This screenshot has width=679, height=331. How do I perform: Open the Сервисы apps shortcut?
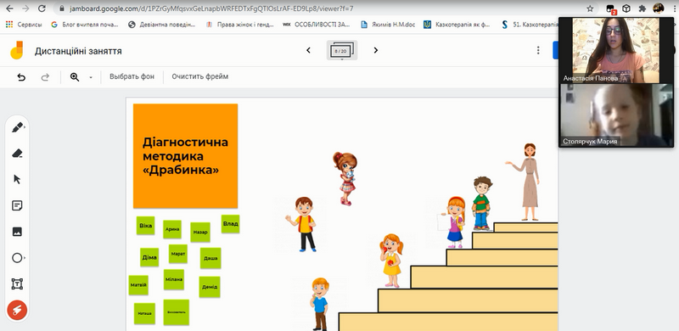coord(24,25)
